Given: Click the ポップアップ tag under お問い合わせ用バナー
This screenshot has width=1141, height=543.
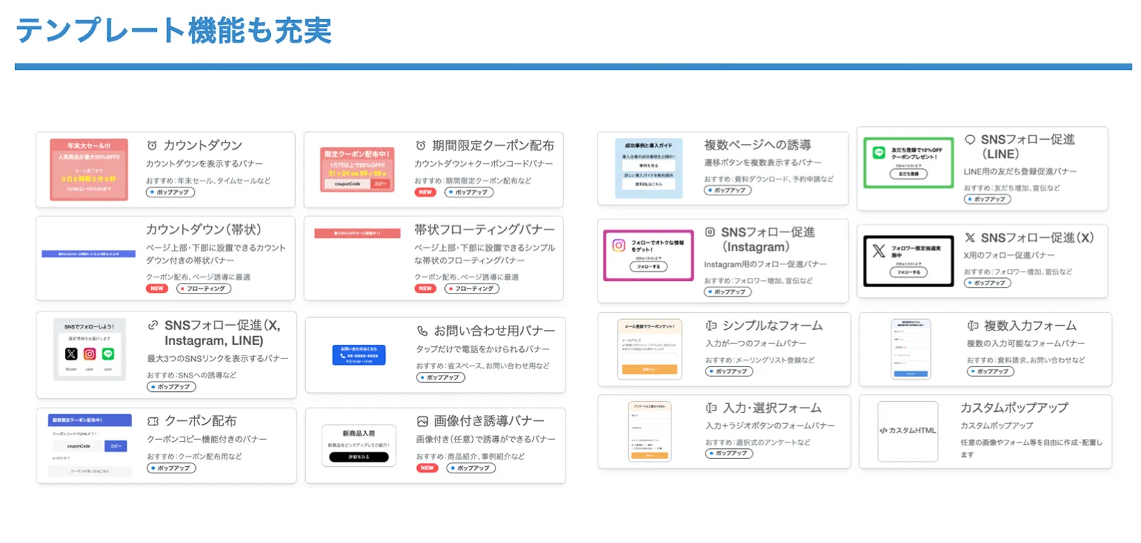Looking at the screenshot, I should tap(441, 378).
